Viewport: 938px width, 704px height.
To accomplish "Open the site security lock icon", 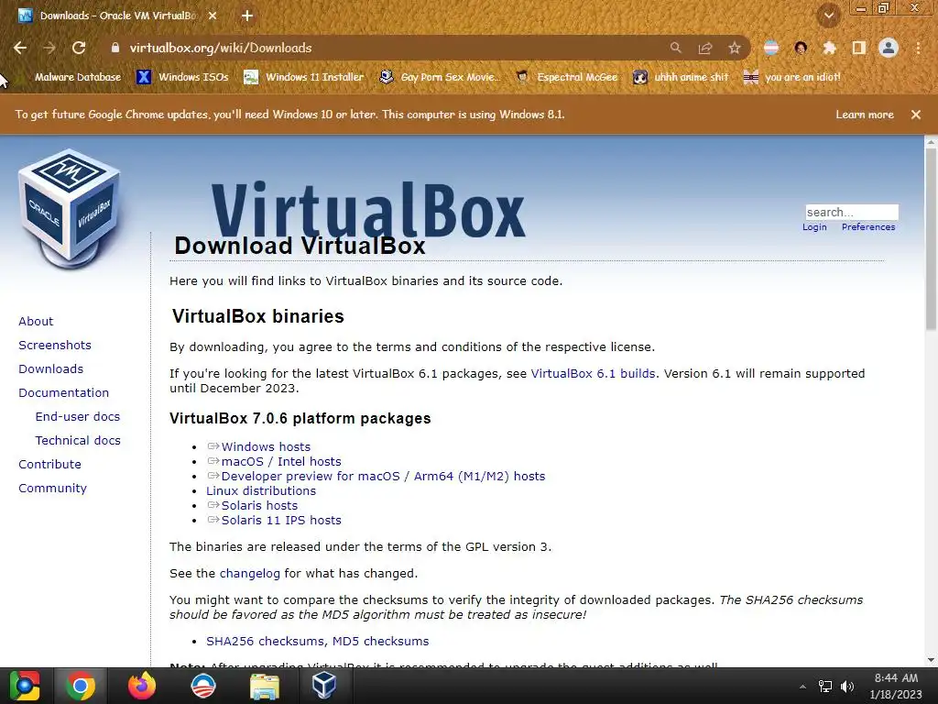I will pos(115,48).
